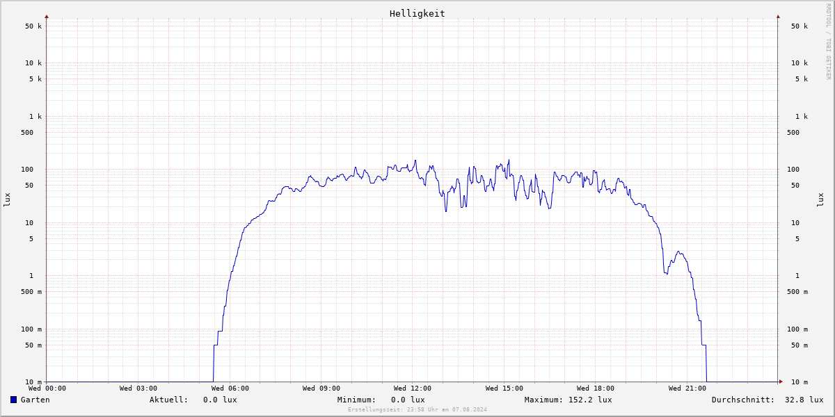Click the "lux" unit label on right axis
This screenshot has width=835, height=417.
tap(821, 200)
